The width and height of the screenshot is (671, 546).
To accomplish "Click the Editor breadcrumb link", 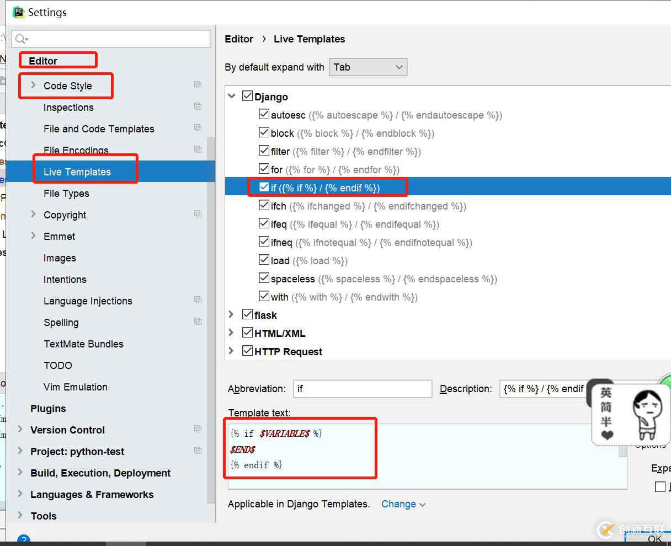I will point(239,39).
